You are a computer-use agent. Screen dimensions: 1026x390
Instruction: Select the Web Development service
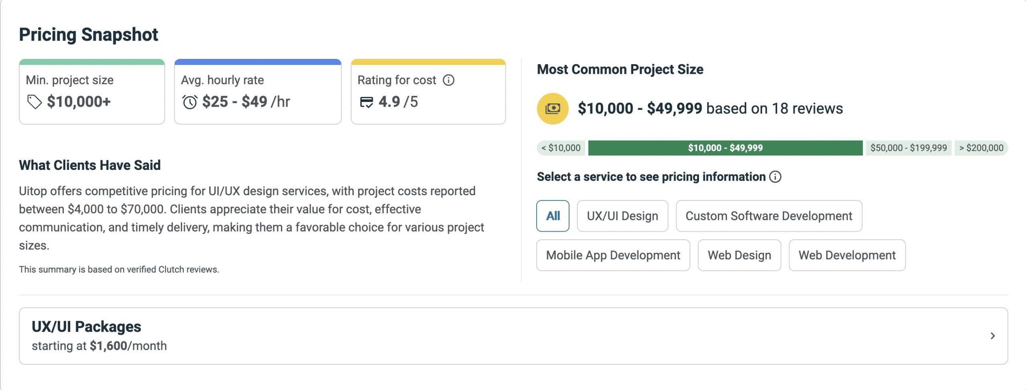847,255
